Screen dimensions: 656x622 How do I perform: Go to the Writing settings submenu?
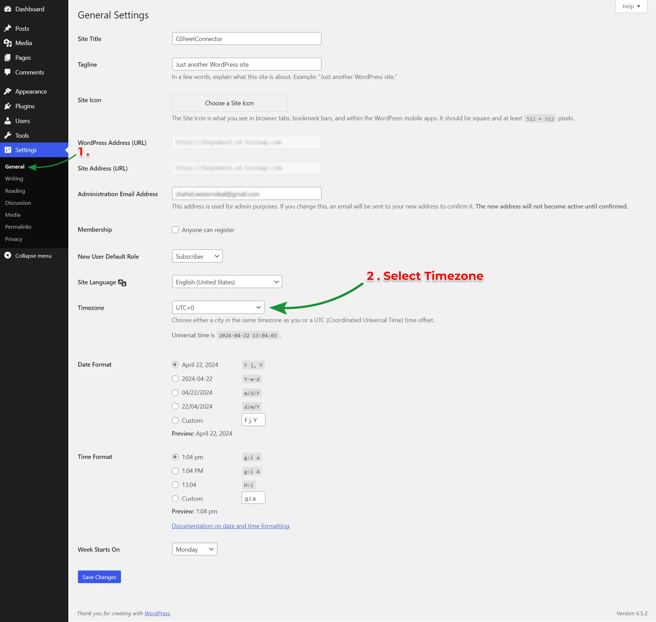click(x=14, y=178)
